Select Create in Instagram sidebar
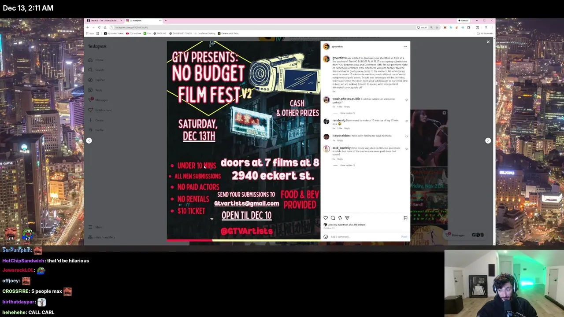Image resolution: width=564 pixels, height=317 pixels. click(96, 120)
